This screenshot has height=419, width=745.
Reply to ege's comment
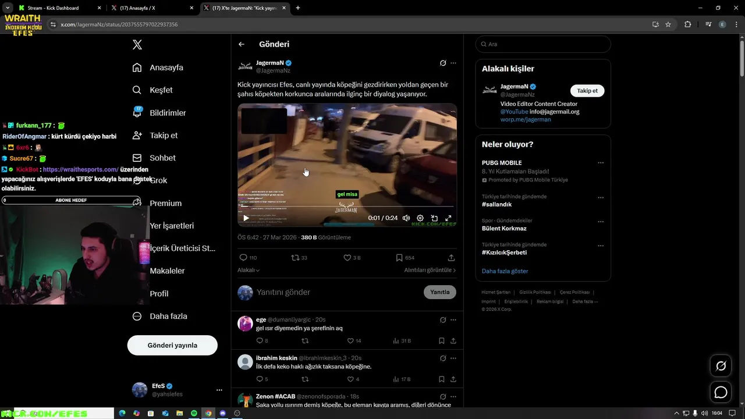[x=262, y=341]
